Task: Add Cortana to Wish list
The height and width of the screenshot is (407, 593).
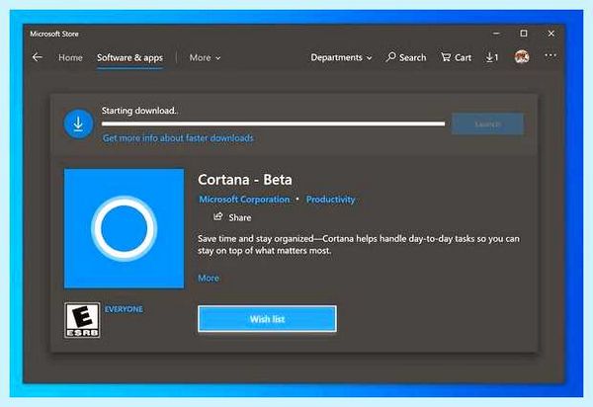Action: tap(267, 319)
